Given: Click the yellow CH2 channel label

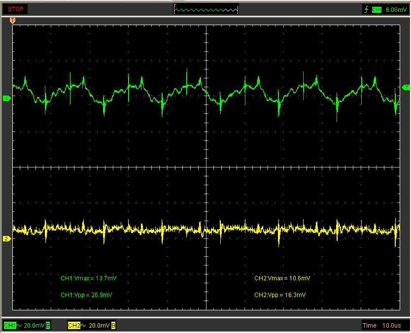Looking at the screenshot, I should [x=74, y=326].
